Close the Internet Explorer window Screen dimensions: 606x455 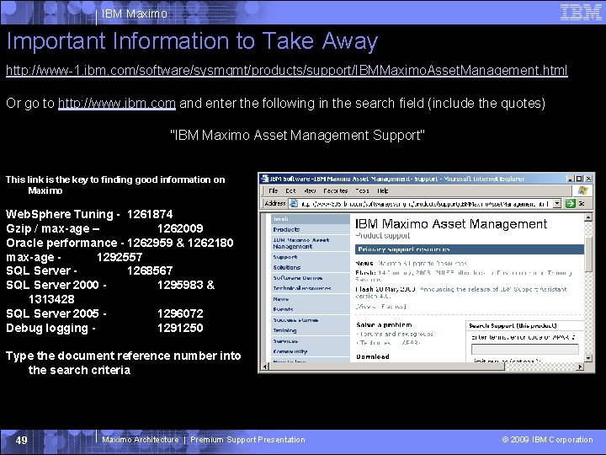click(588, 179)
